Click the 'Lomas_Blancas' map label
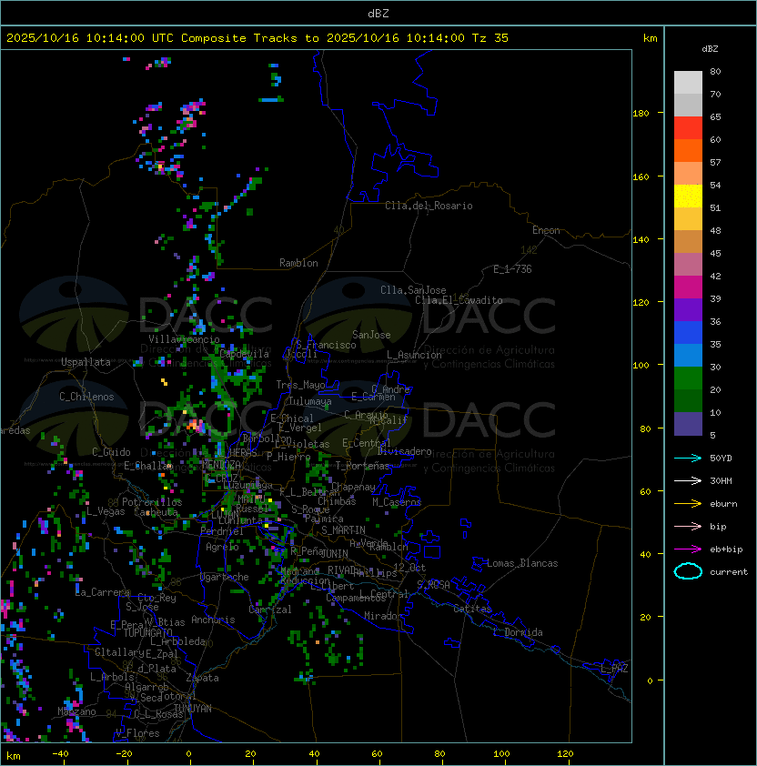 pyautogui.click(x=522, y=563)
